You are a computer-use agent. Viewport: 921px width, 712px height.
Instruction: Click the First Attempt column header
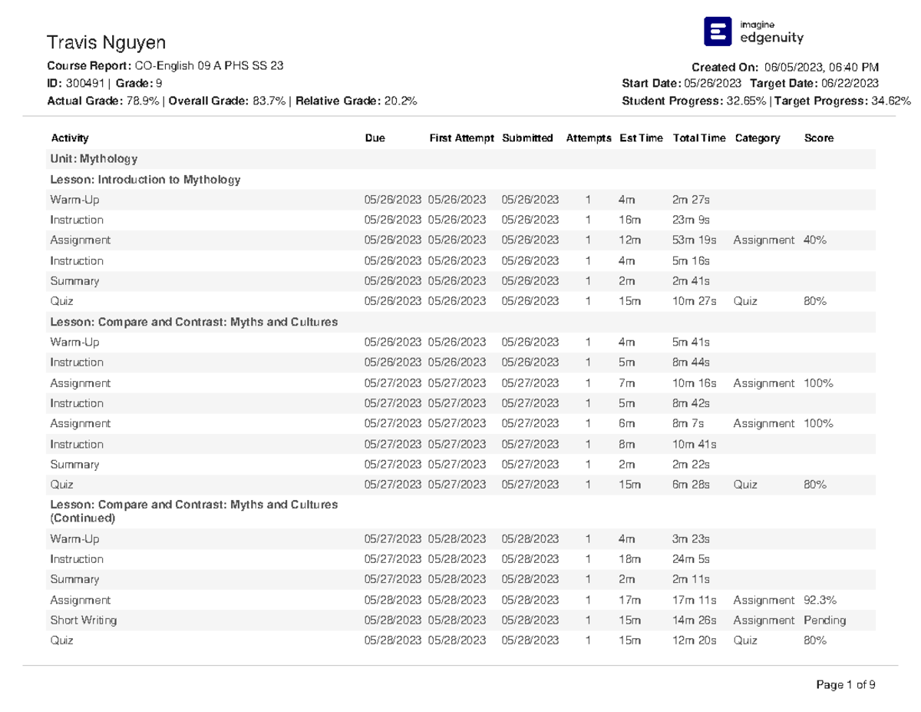[x=461, y=138]
